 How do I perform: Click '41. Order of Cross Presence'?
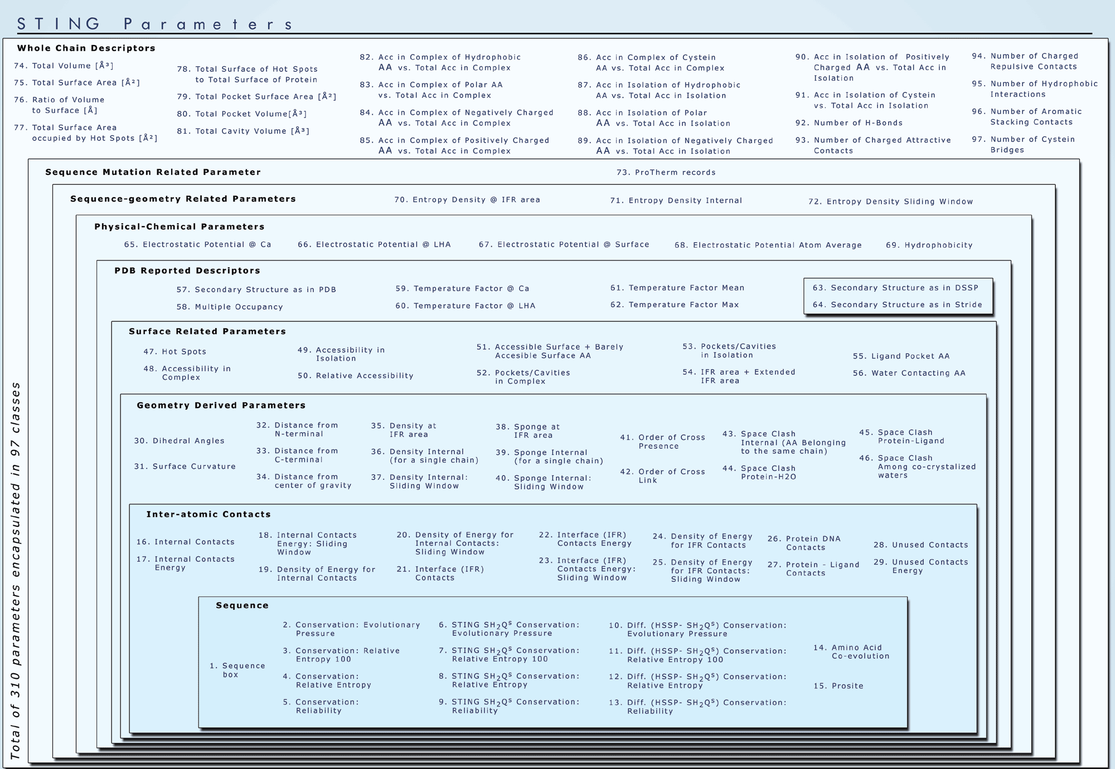663,442
